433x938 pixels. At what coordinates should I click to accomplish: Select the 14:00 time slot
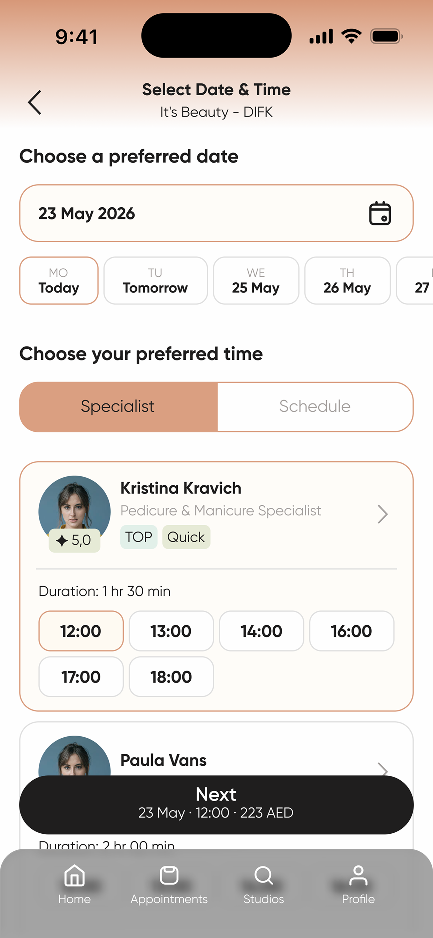tap(261, 631)
